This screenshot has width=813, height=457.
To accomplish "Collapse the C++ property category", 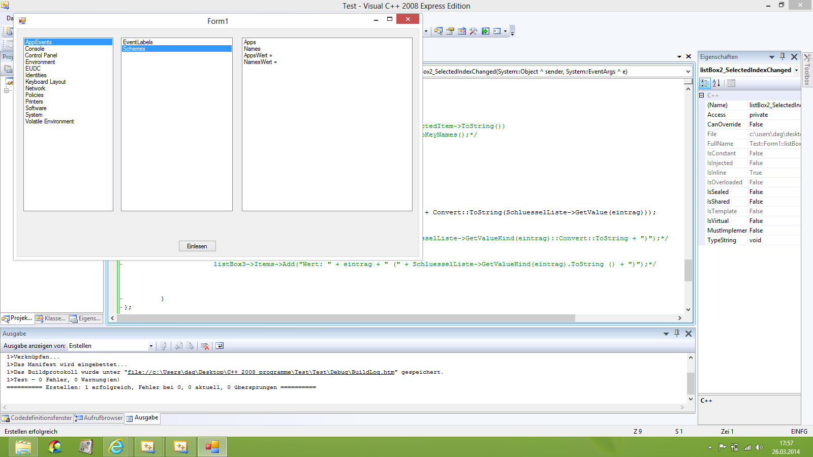I will [x=702, y=95].
